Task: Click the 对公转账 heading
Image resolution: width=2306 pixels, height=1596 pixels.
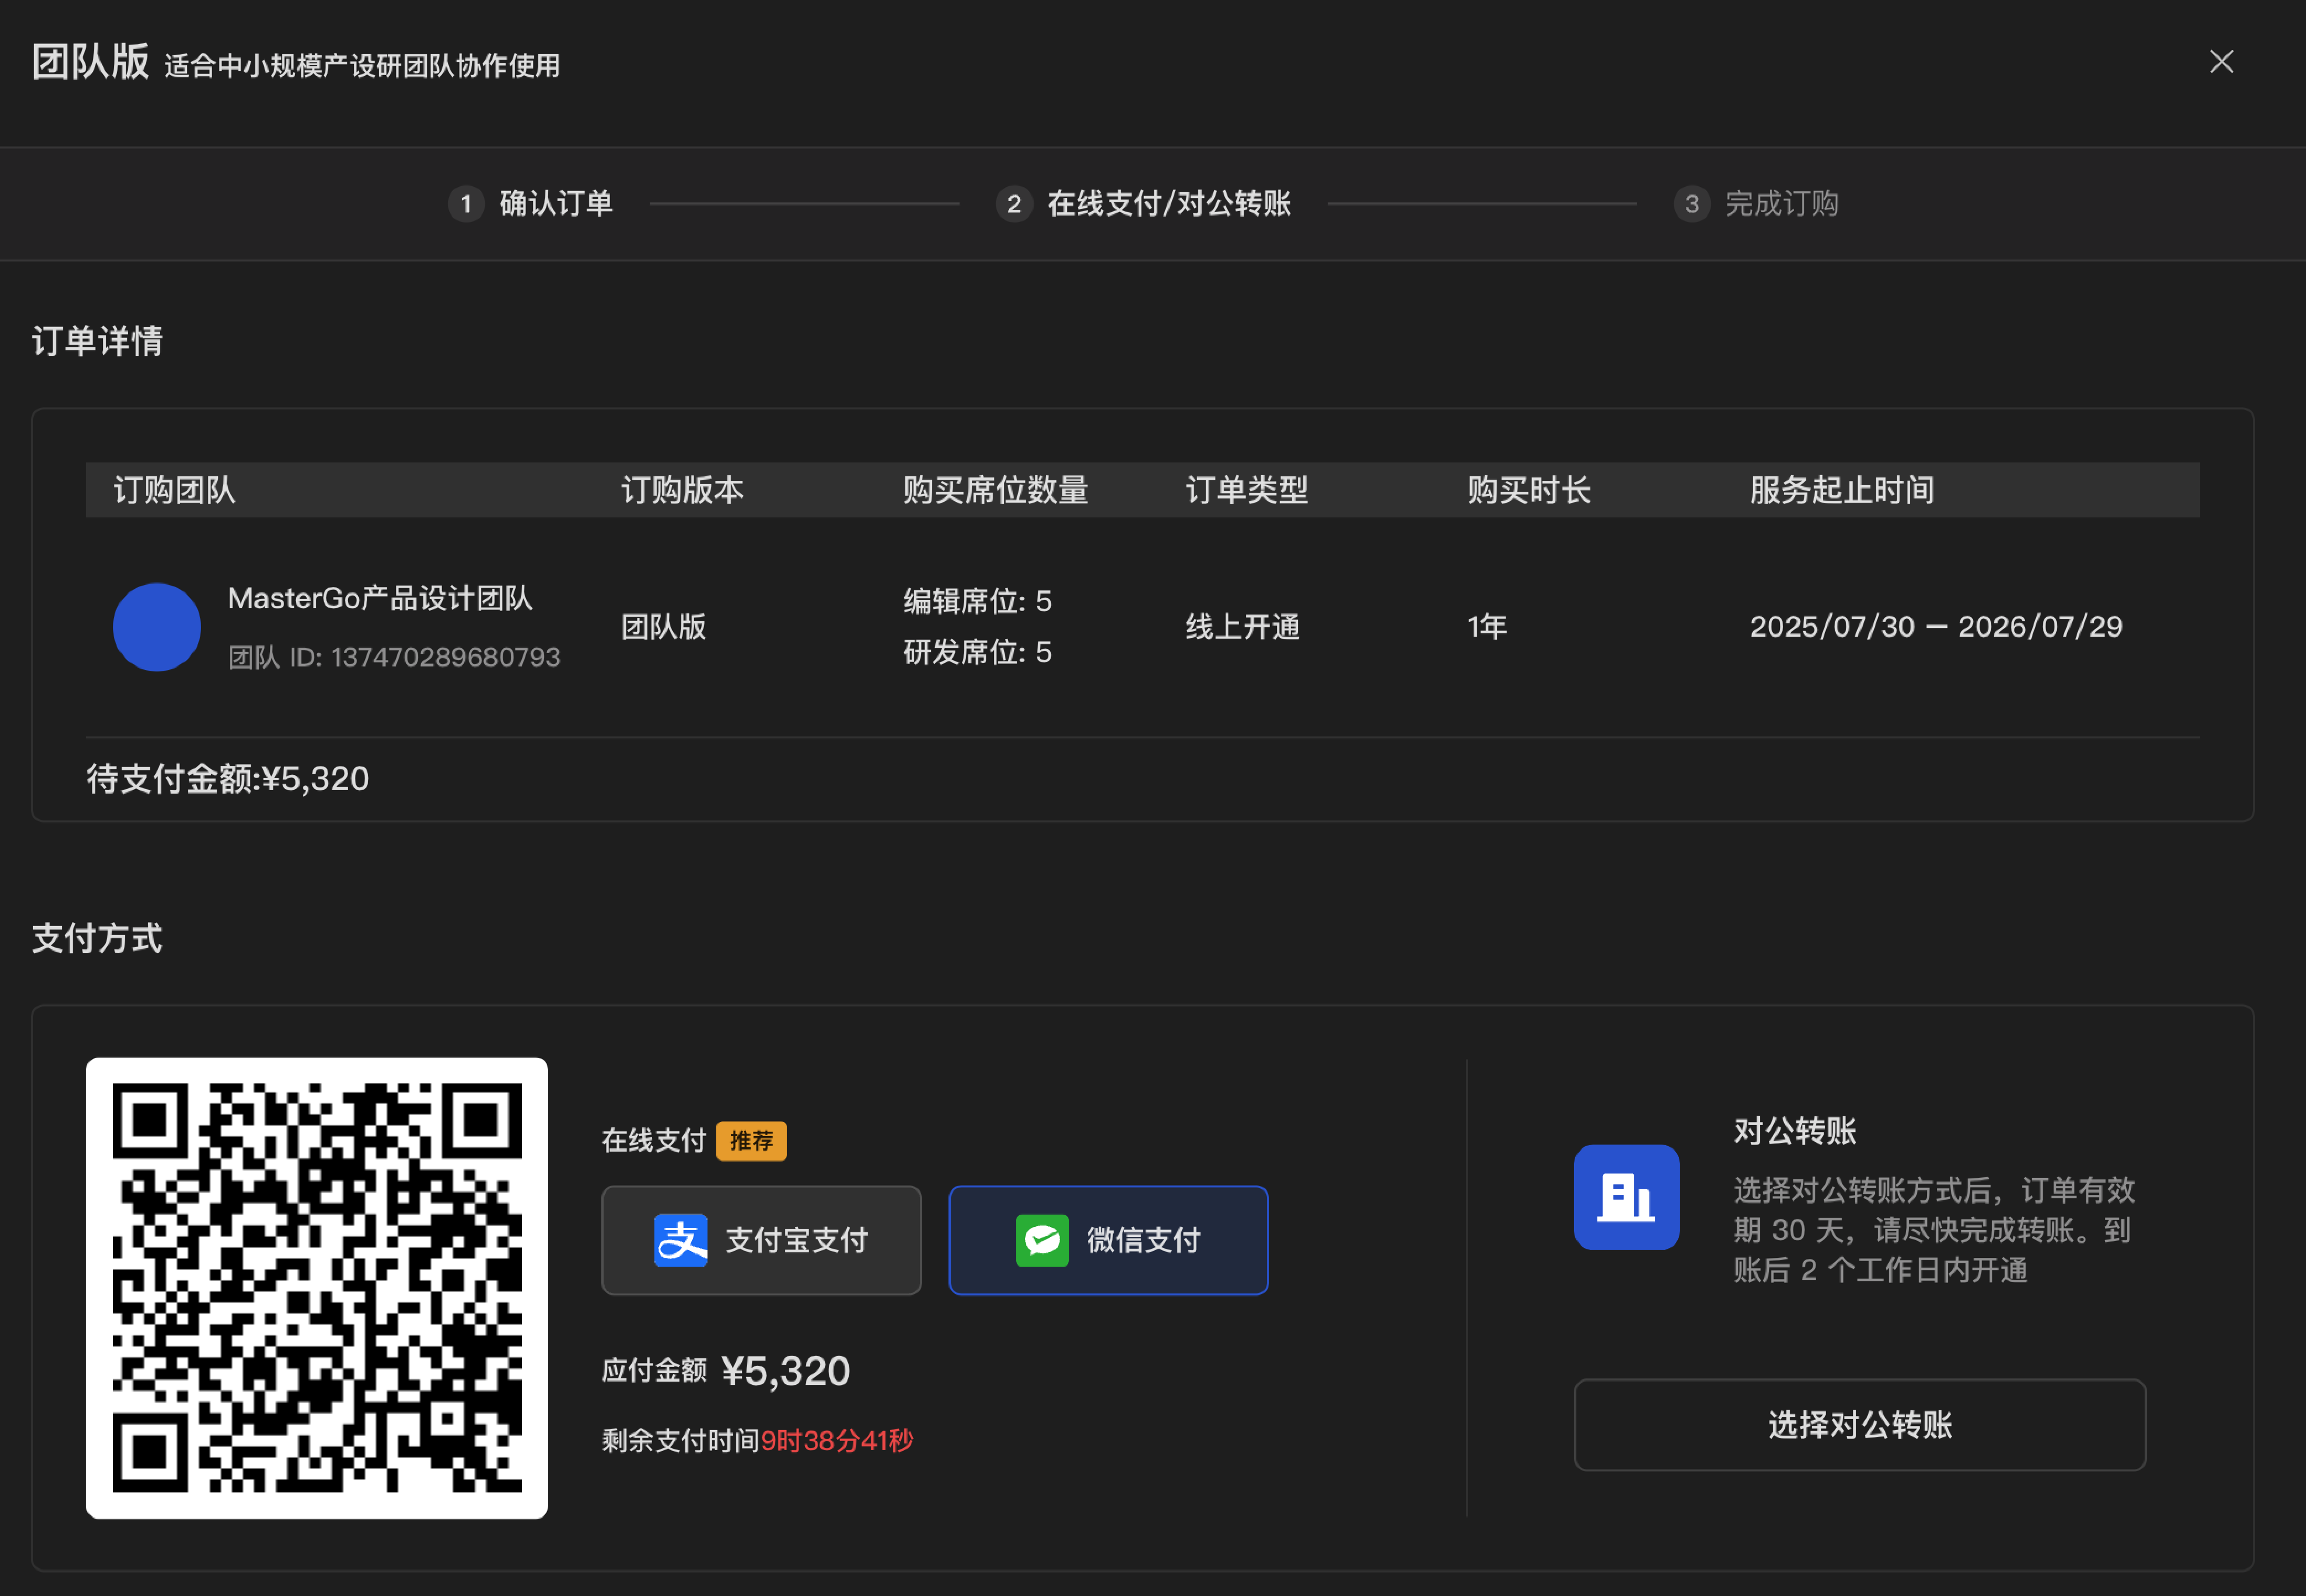Action: (x=1794, y=1131)
